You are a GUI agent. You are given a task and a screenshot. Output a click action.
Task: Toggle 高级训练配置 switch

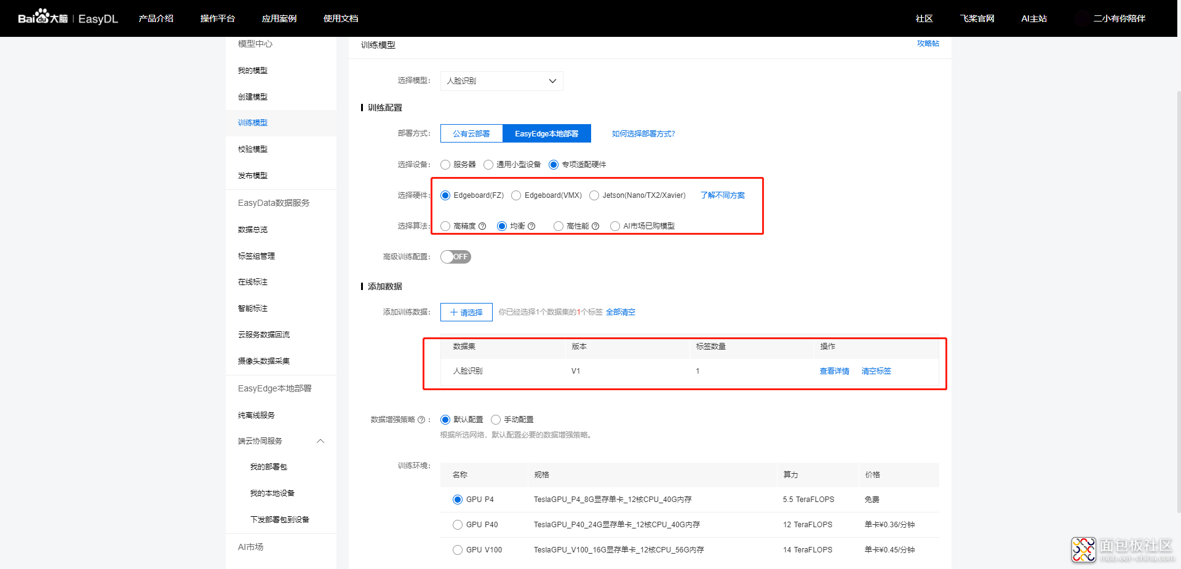point(456,257)
